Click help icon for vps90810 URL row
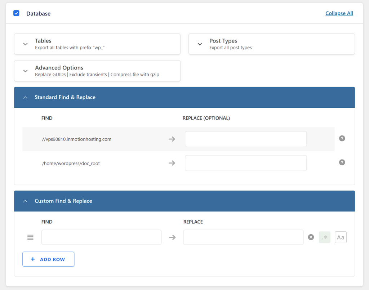 pyautogui.click(x=342, y=138)
